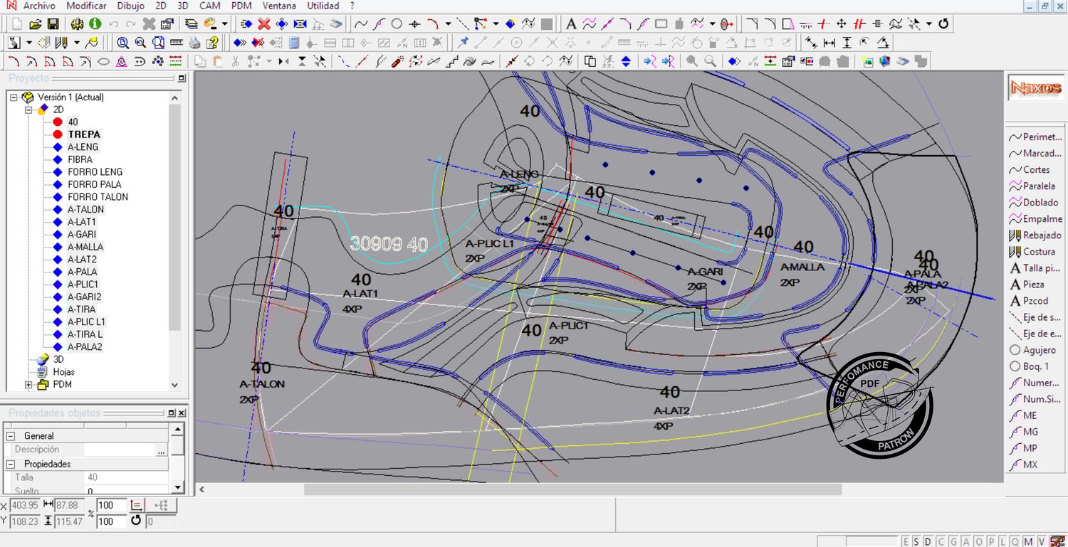Click the printer icon in toolbar
The height and width of the screenshot is (547, 1068).
pyautogui.click(x=194, y=43)
